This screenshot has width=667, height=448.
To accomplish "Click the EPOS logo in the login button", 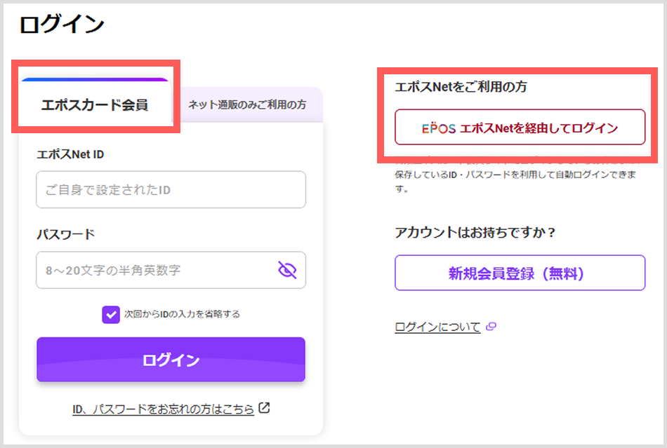I will coord(439,128).
